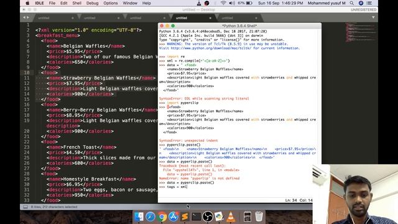Click 'SyntaxError: unexpected indent' message
The width and height of the screenshot is (398, 224).
tap(188, 141)
